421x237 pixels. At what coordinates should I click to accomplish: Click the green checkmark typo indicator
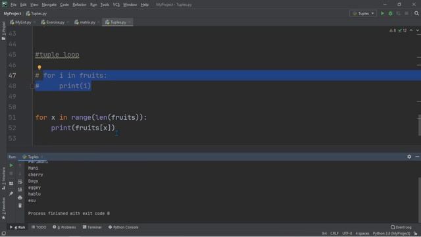tap(402, 30)
